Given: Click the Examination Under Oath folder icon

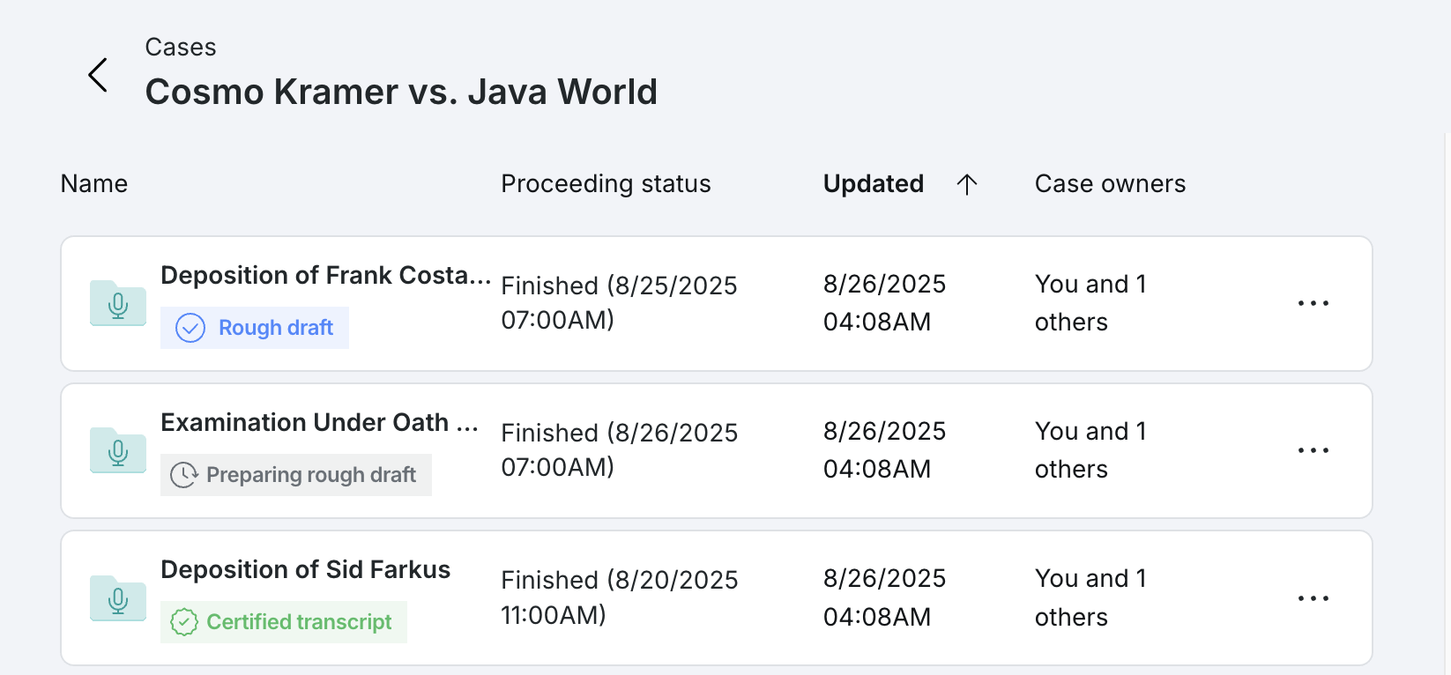Looking at the screenshot, I should 118,450.
